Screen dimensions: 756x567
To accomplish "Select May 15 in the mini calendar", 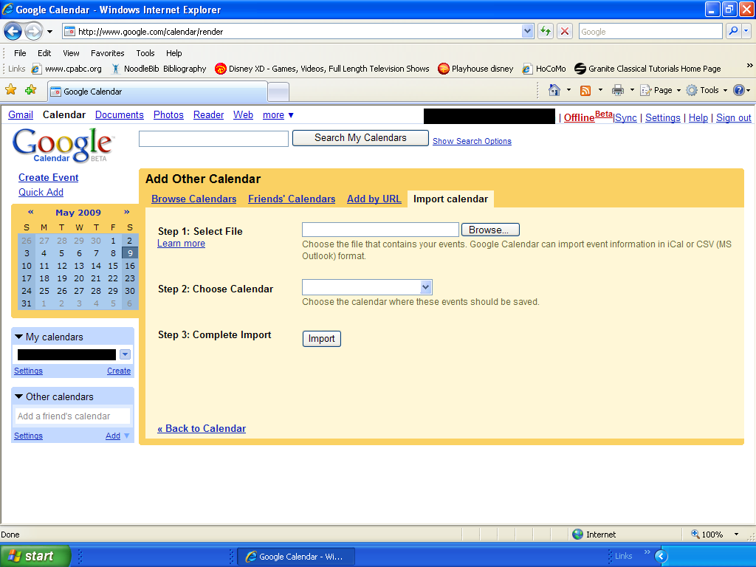I will pos(113,266).
